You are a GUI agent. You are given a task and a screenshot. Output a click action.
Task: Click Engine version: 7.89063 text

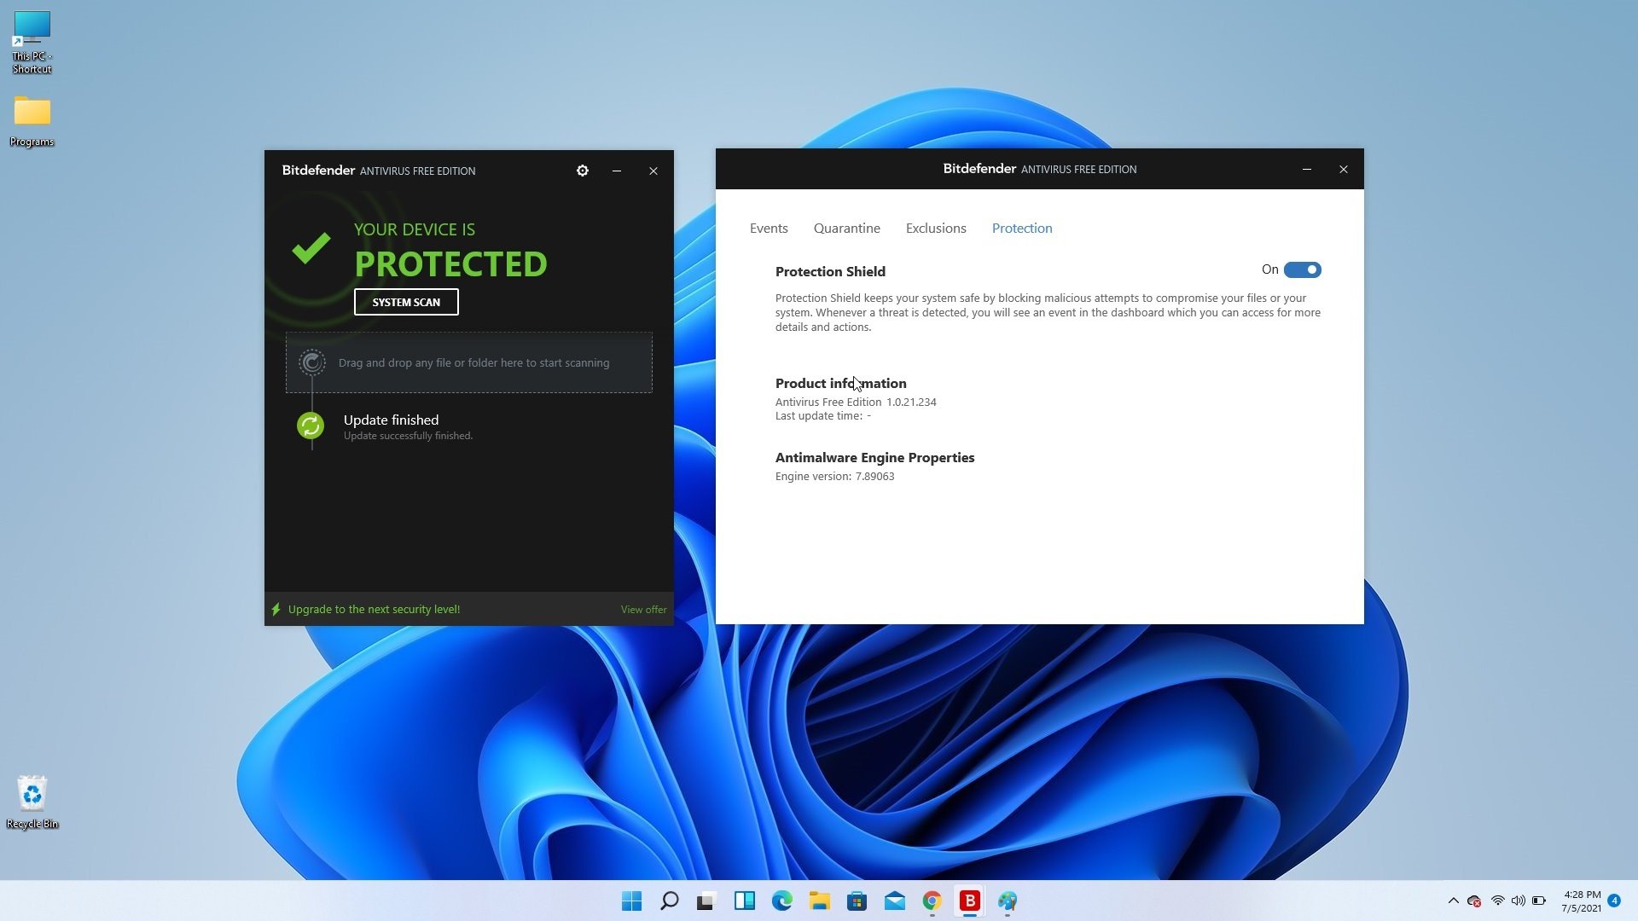coord(834,476)
